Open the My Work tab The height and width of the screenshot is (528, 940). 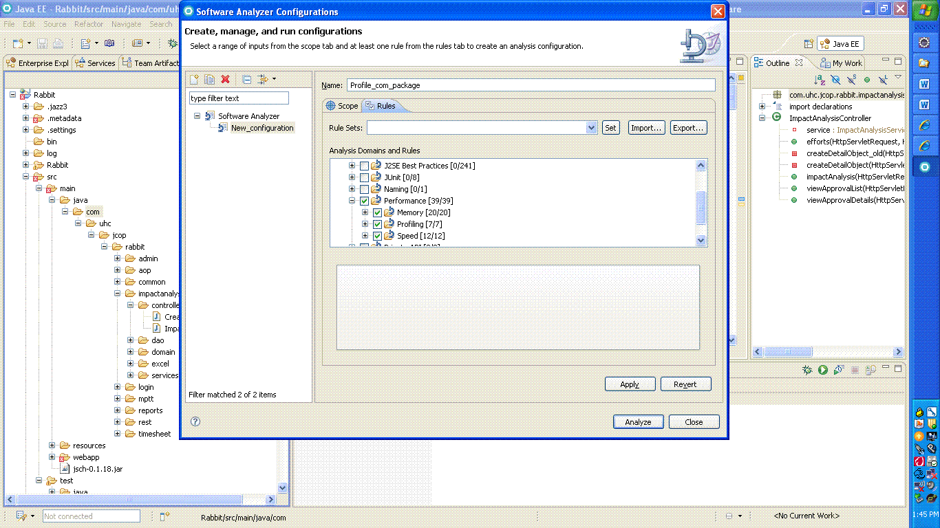click(842, 63)
